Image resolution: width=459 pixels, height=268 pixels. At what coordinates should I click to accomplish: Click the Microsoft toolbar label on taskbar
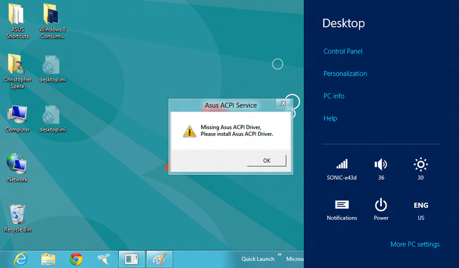pos(295,259)
